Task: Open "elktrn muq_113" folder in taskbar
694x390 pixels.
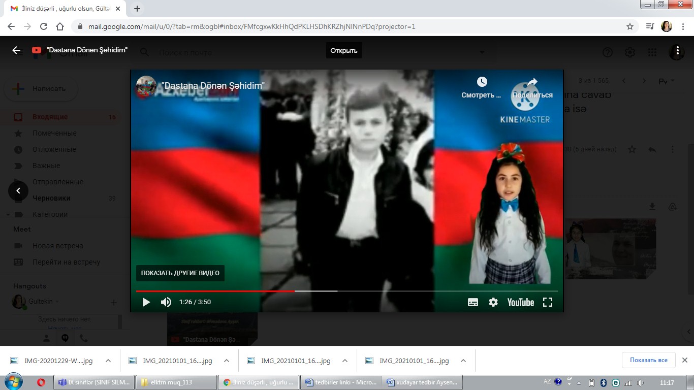Action: click(x=176, y=382)
